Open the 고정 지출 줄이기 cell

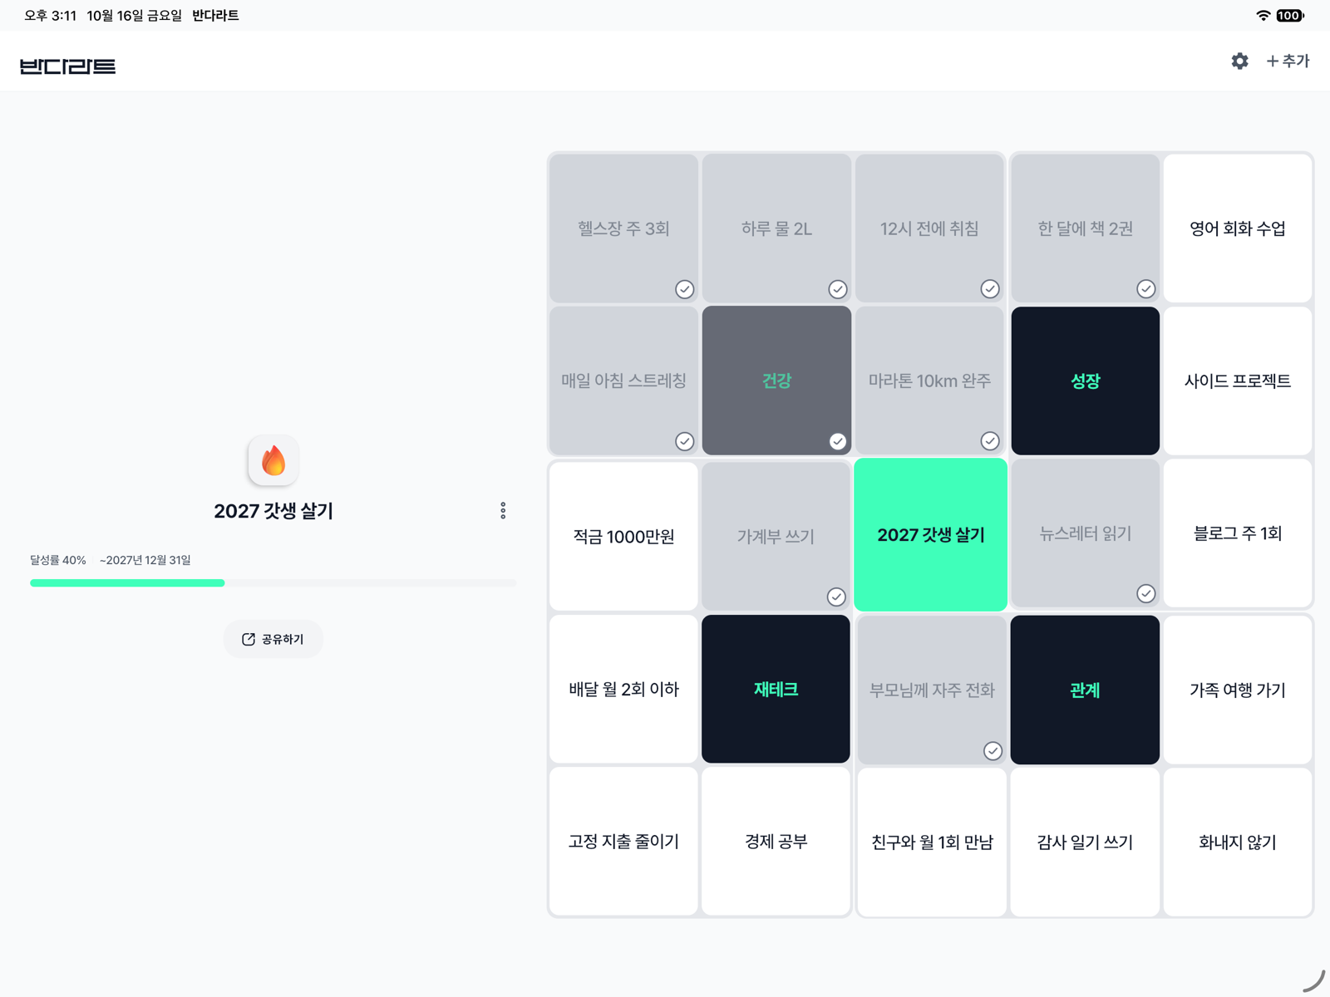click(x=623, y=842)
